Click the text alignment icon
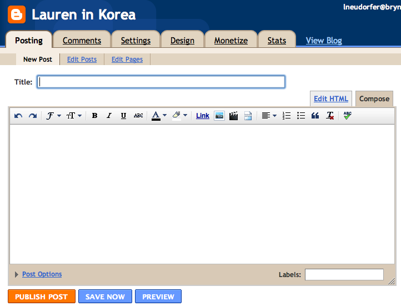The width and height of the screenshot is (401, 306). point(266,116)
